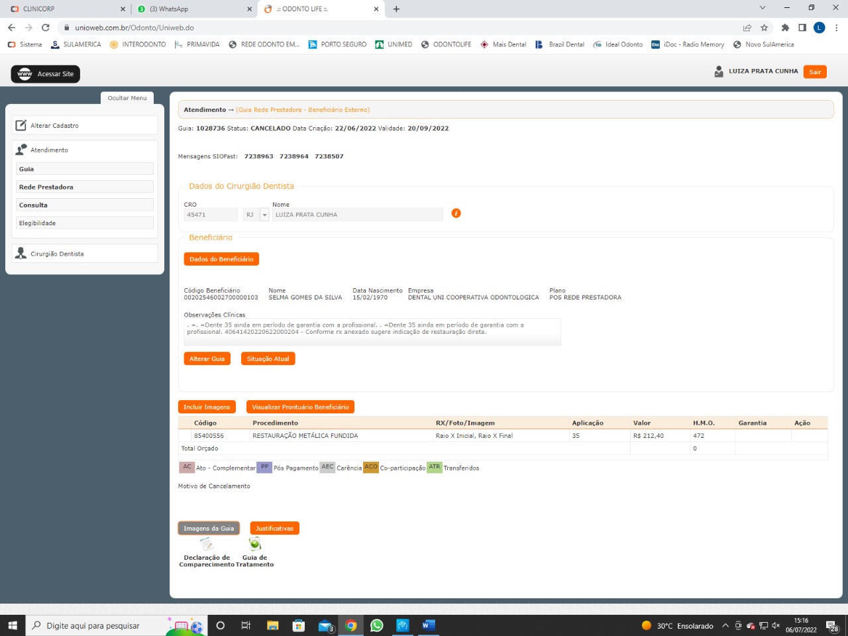This screenshot has height=636, width=848.
Task: Open the Microsoft Store taskbar icon
Action: pos(299,625)
